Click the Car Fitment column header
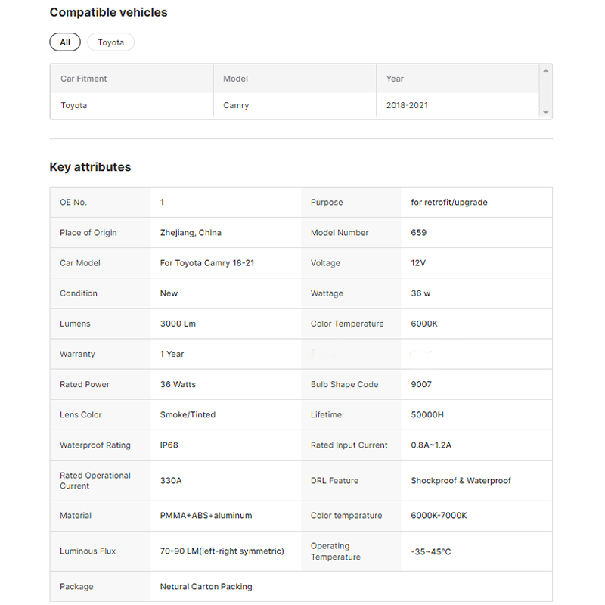The height and width of the screenshot is (605, 605). pos(84,79)
